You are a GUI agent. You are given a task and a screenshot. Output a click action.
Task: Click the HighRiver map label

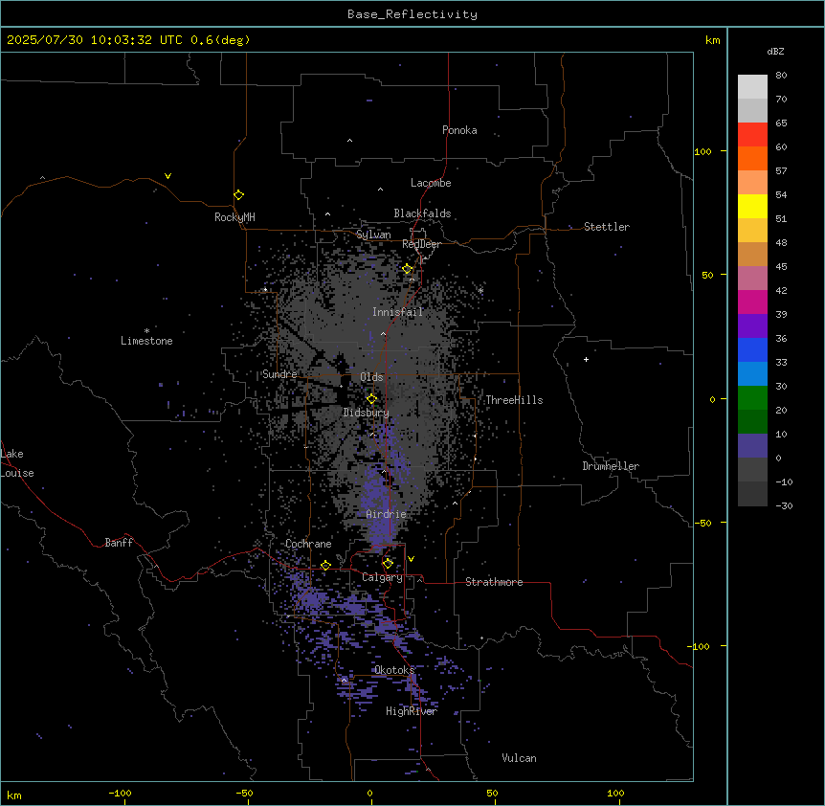pos(412,711)
